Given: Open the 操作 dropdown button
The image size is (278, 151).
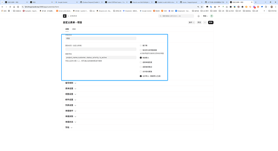Looking at the screenshot, I should tap(191, 23).
